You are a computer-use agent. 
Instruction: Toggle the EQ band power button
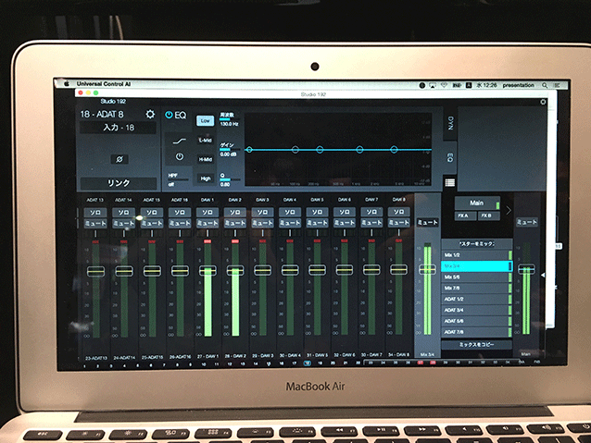point(180,156)
